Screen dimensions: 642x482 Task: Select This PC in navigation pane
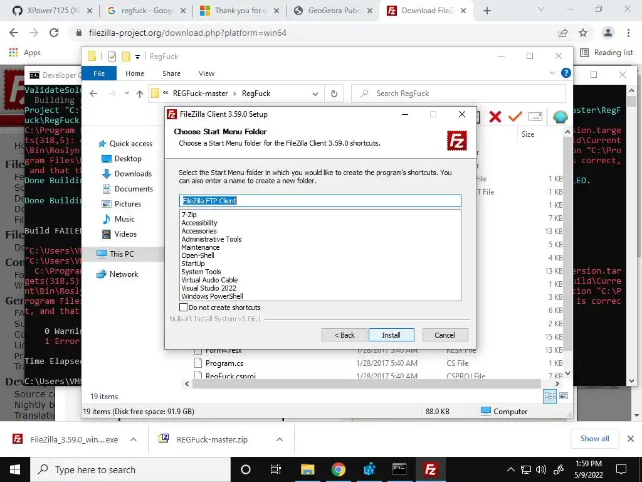coord(115,254)
